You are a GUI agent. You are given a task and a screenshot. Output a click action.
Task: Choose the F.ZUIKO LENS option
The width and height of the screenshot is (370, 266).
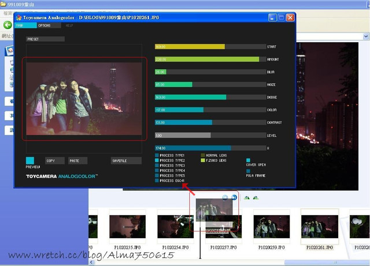(x=214, y=160)
